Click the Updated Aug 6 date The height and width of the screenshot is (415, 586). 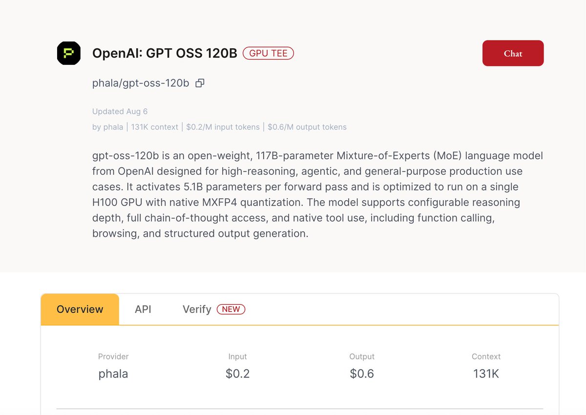point(120,111)
